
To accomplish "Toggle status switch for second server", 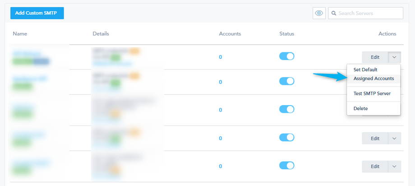I will (x=287, y=81).
